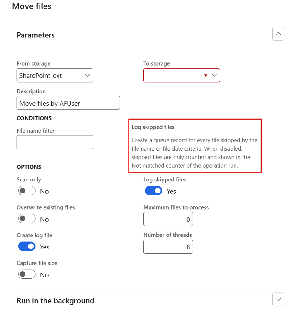Screen dimensions: 292x327
Task: Toggle the Scan only switch
Action: coord(27,191)
